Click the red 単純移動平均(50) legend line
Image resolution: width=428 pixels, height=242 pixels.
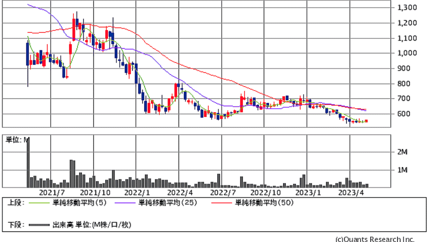[221, 203]
